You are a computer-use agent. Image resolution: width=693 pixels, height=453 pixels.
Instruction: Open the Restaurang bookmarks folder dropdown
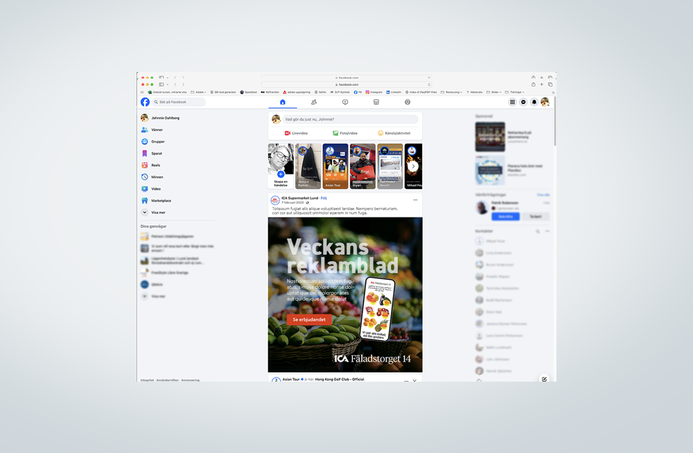[x=454, y=91]
